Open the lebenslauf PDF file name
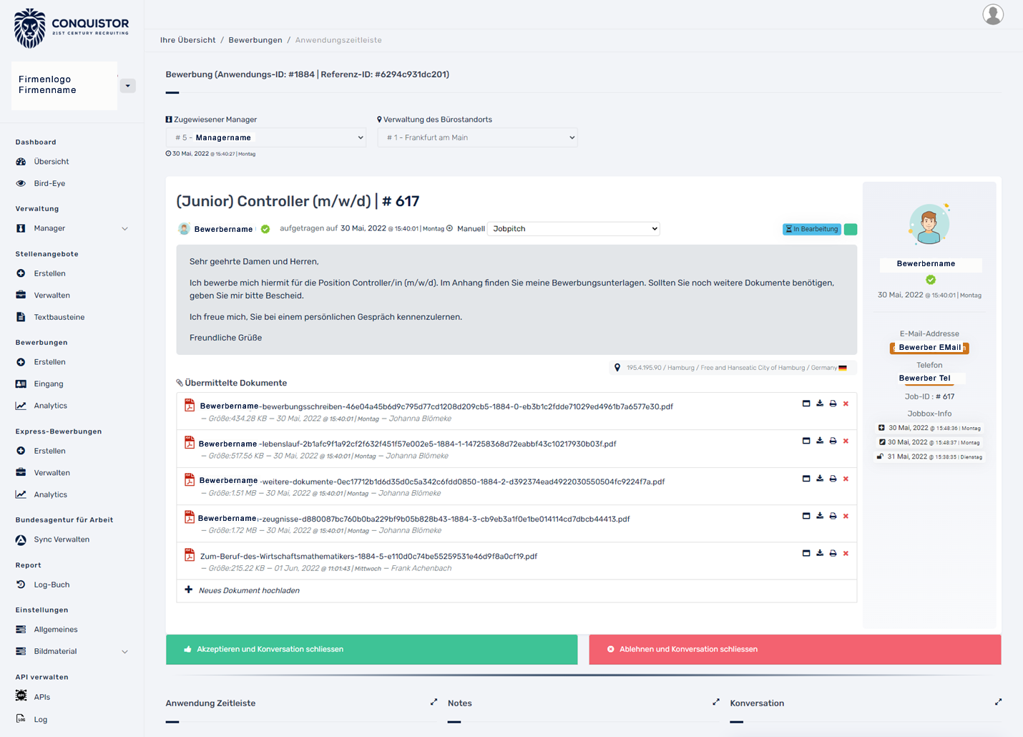The image size is (1023, 737). [x=407, y=444]
